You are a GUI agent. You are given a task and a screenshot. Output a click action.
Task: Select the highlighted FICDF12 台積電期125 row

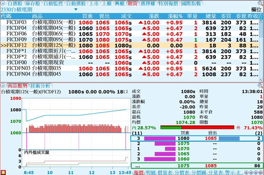click(130, 45)
